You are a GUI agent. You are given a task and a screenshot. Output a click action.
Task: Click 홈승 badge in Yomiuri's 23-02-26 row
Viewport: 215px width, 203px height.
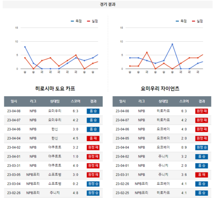click(201, 184)
